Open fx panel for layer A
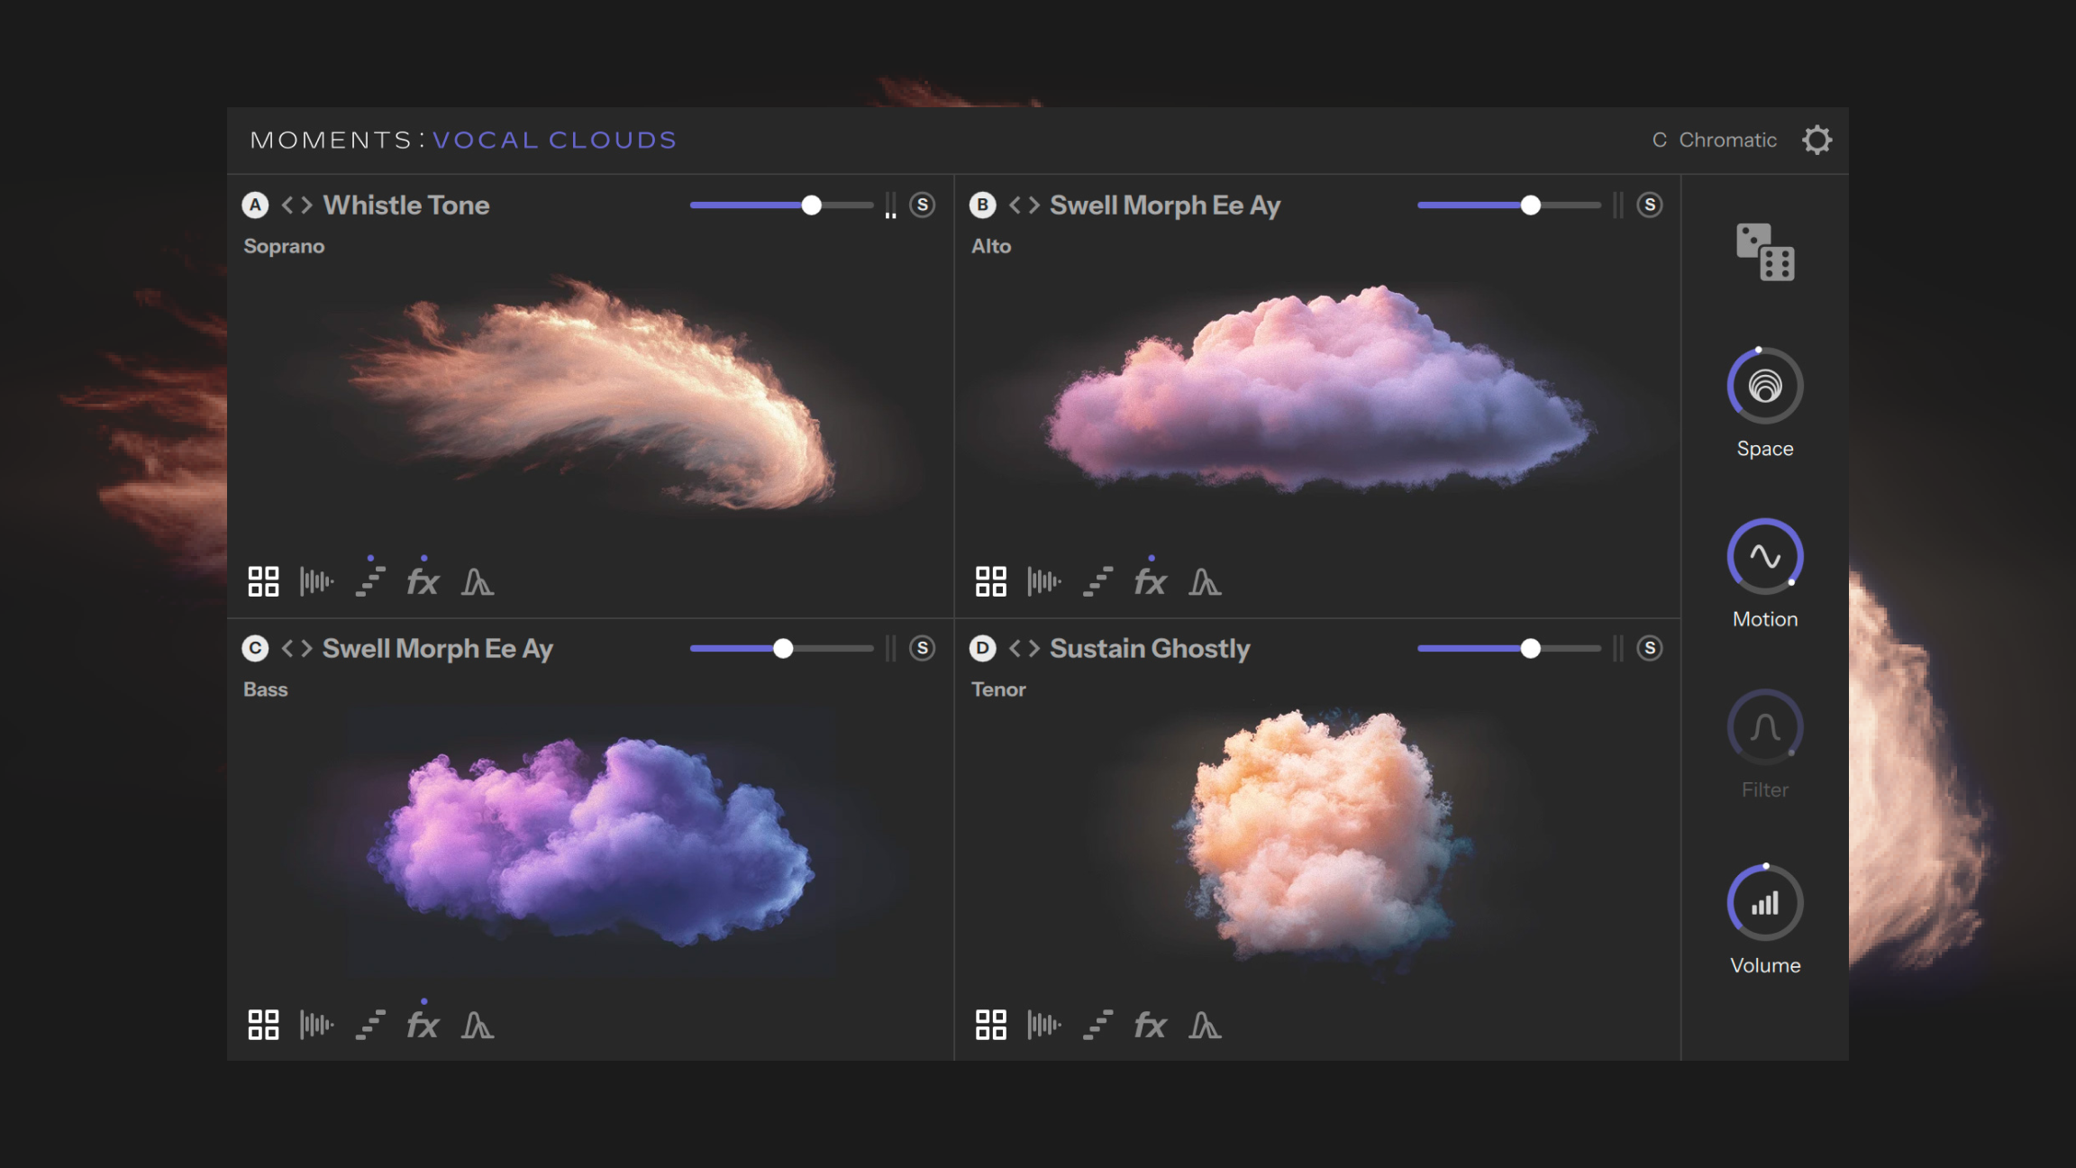The width and height of the screenshot is (2076, 1168). click(x=422, y=582)
